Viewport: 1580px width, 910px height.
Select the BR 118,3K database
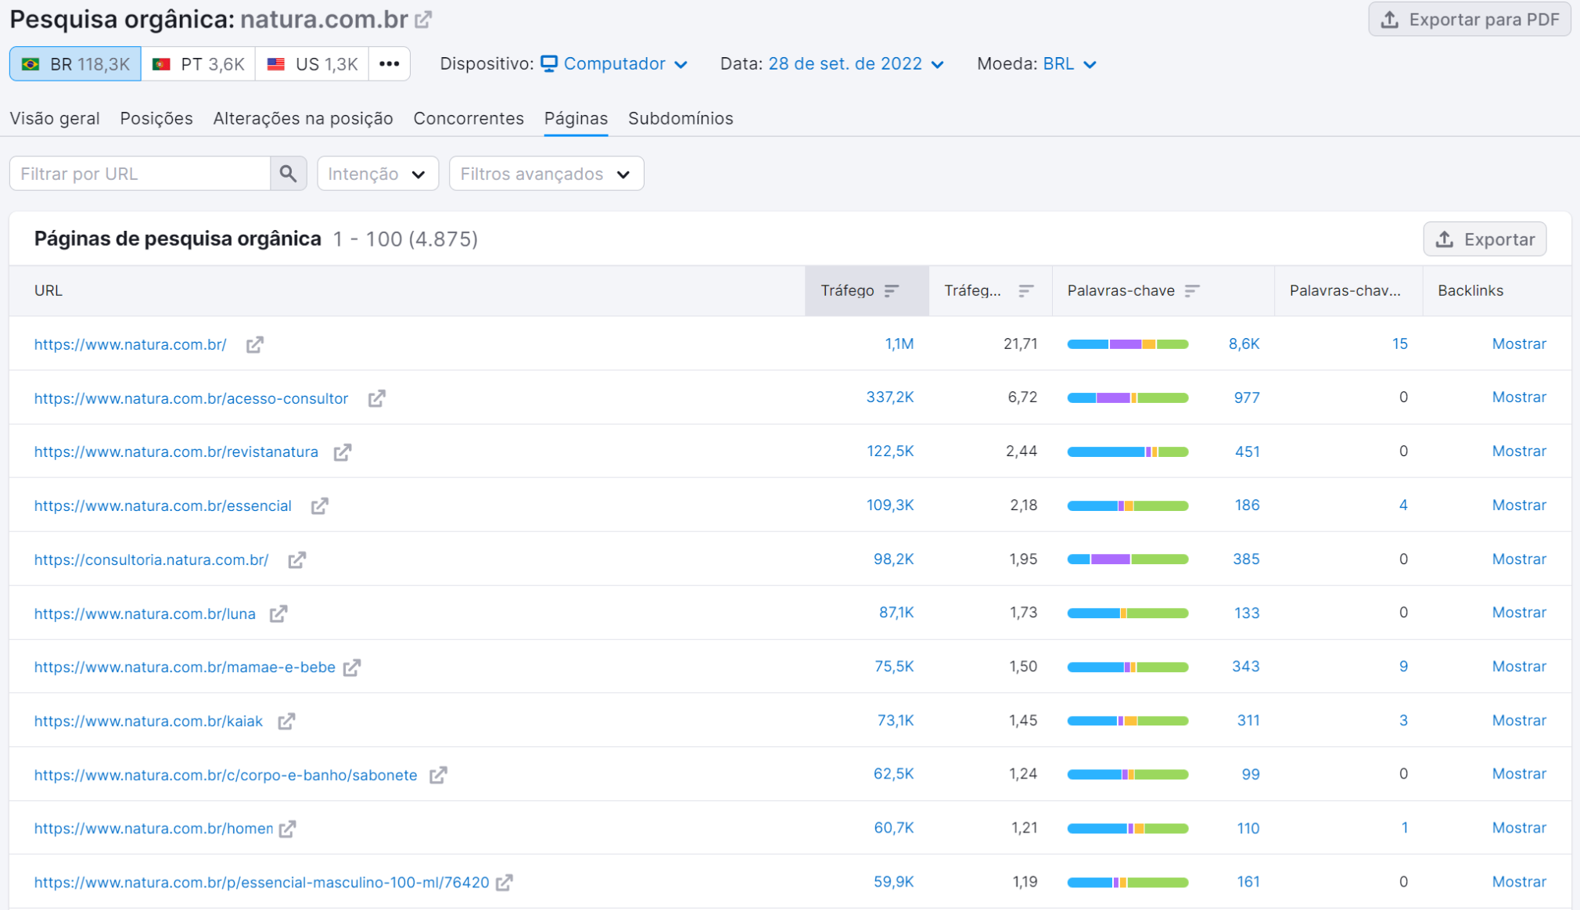[76, 64]
